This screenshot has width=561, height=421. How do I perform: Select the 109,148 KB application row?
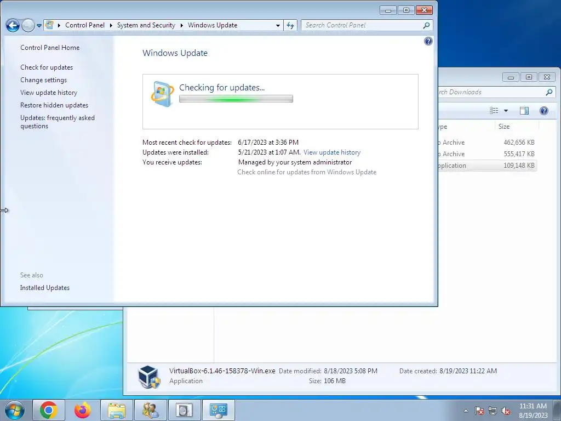(x=487, y=166)
